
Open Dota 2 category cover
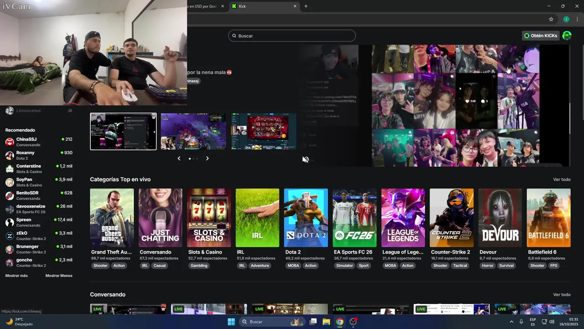pyautogui.click(x=306, y=218)
